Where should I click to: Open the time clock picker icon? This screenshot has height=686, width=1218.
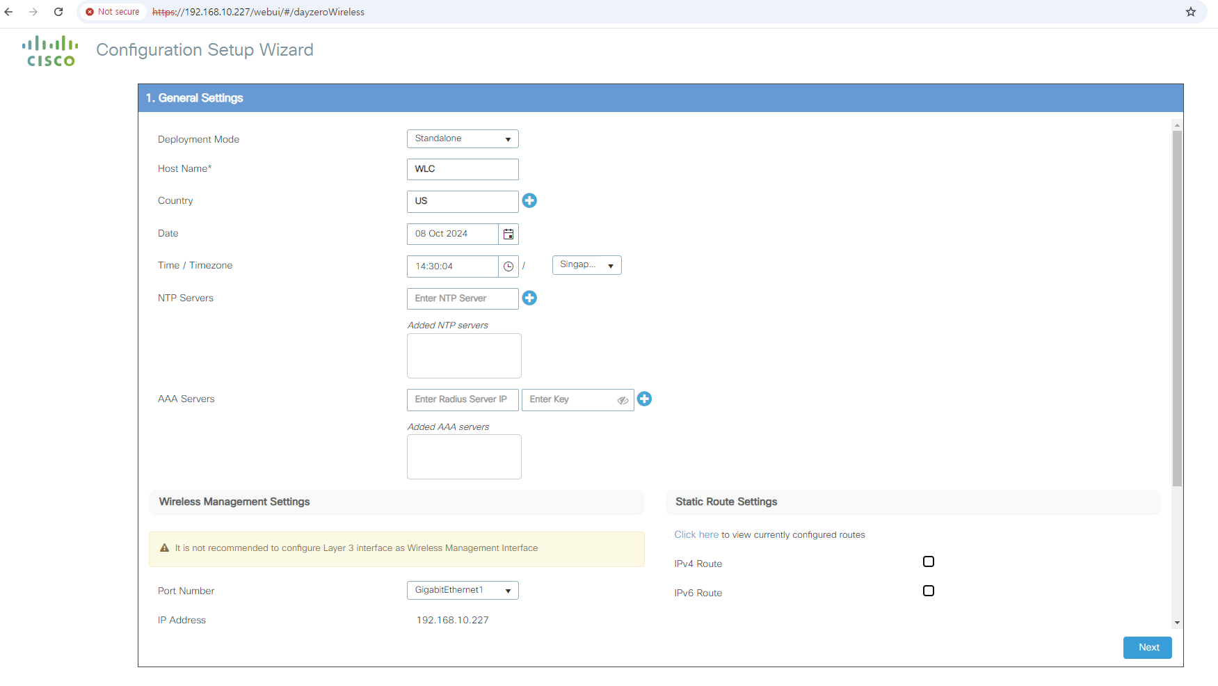[x=508, y=266]
